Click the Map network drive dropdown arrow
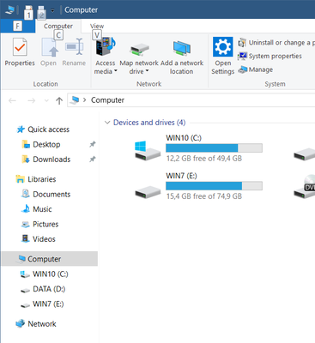The width and height of the screenshot is (315, 343). (x=148, y=71)
